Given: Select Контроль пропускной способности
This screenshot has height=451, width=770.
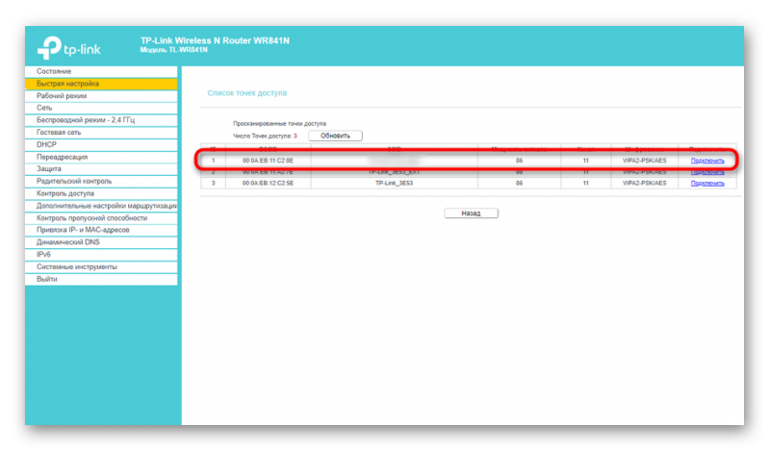Looking at the screenshot, I should [x=101, y=218].
